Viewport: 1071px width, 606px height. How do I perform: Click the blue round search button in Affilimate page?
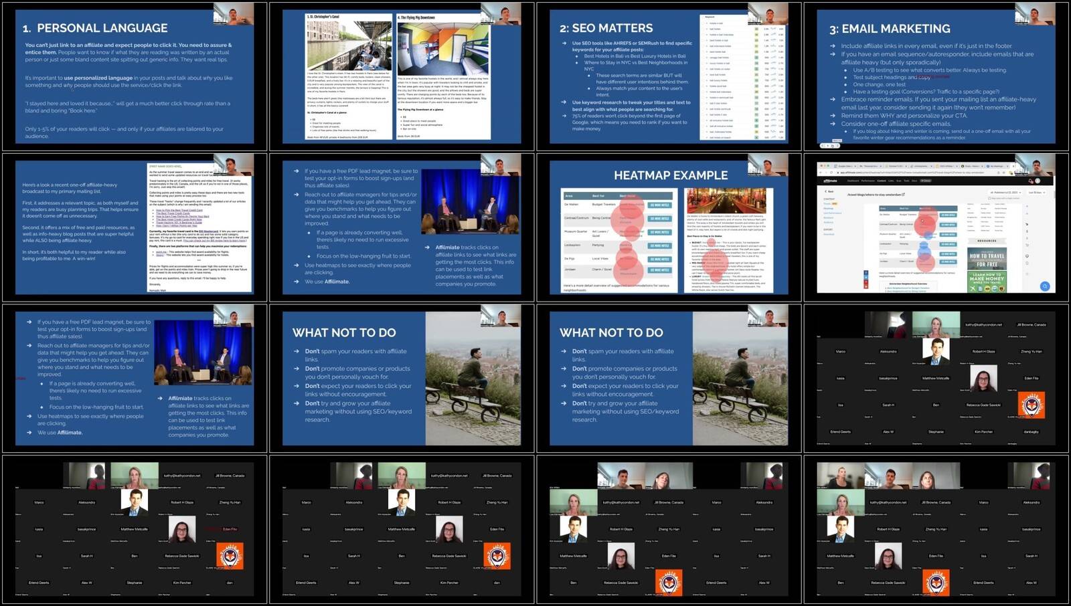(x=1045, y=286)
